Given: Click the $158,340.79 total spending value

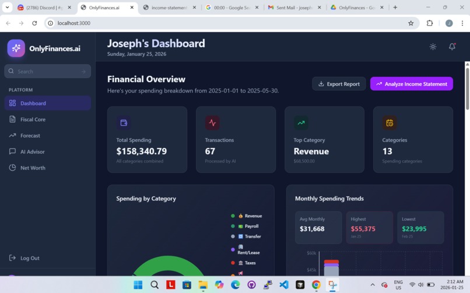Looking at the screenshot, I should tap(142, 151).
